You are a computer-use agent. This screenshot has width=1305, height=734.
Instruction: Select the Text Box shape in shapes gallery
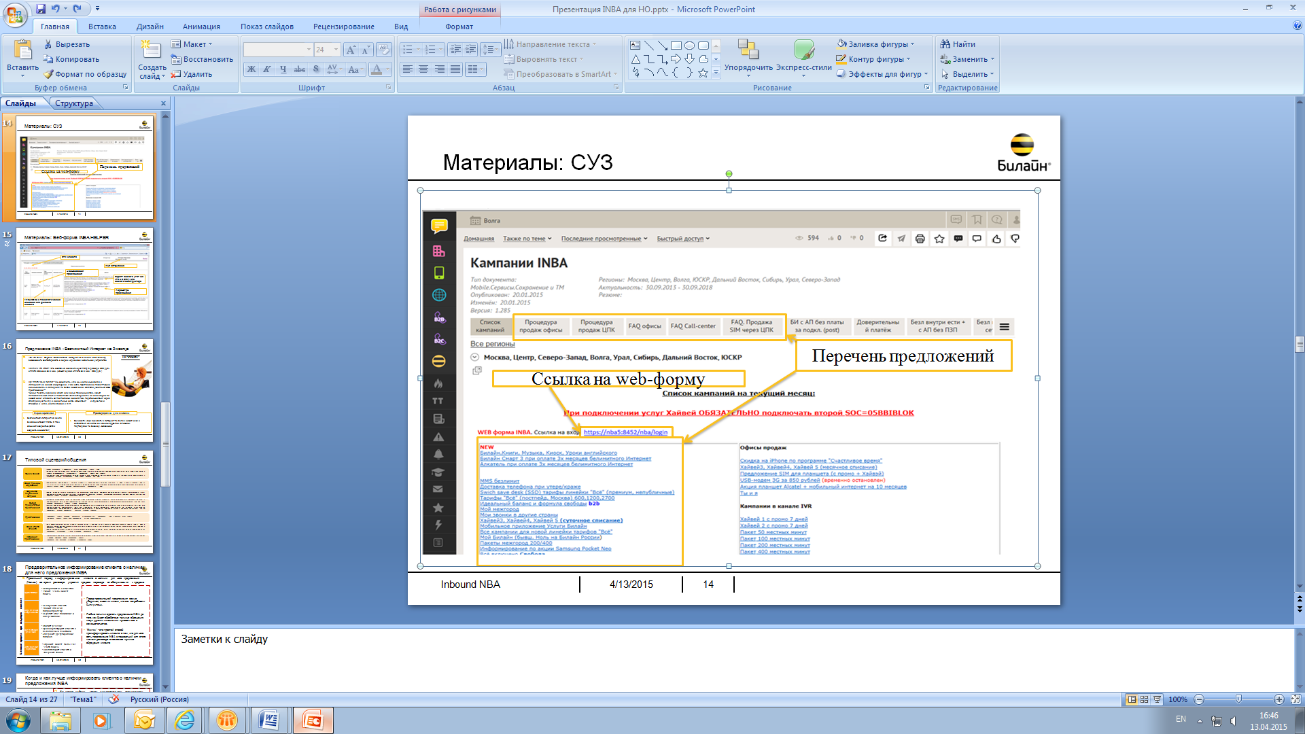[x=635, y=46]
